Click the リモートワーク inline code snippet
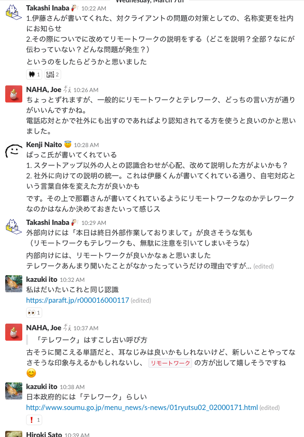 [170, 363]
